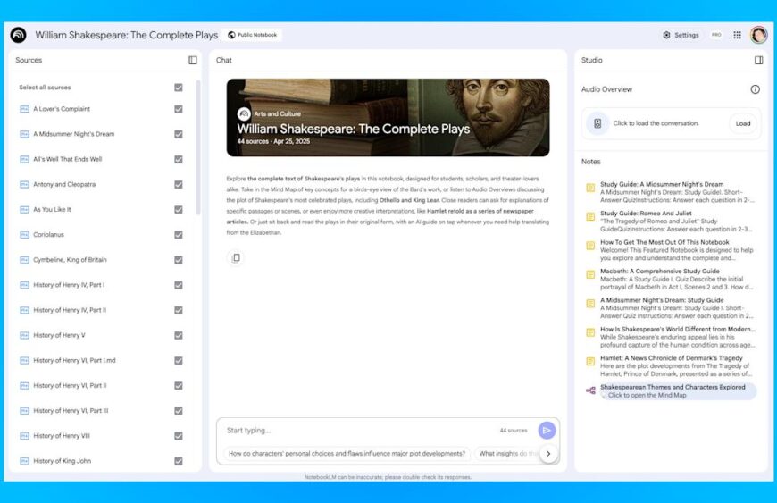Open source History of Henry IV, Part II
This screenshot has width=777, height=503.
point(70,310)
